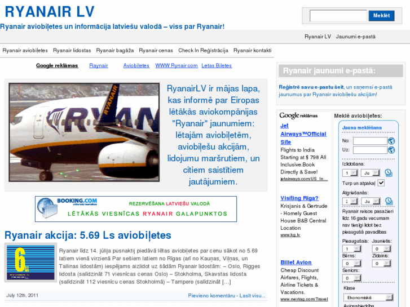Screen dimensions: 410x307
Task: Click the Booking.com hotel banner
Action: [136, 209]
